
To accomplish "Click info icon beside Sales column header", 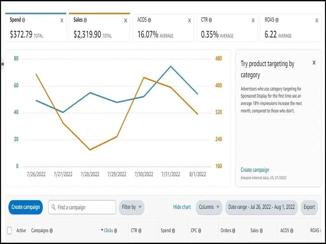I will pos(261,231).
